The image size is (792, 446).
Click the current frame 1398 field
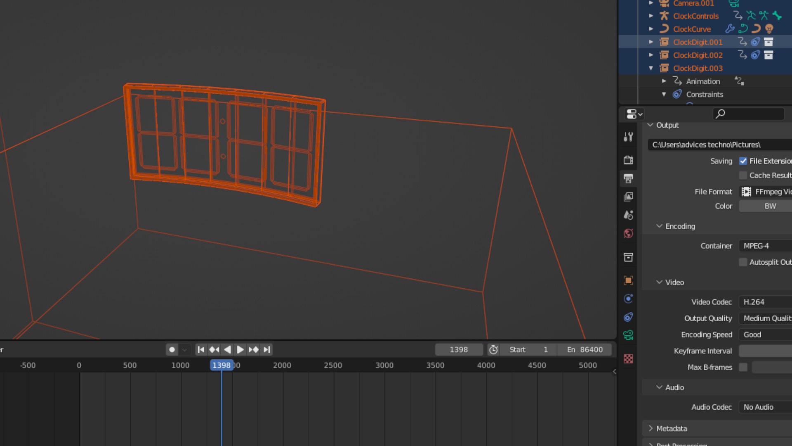[x=459, y=350]
